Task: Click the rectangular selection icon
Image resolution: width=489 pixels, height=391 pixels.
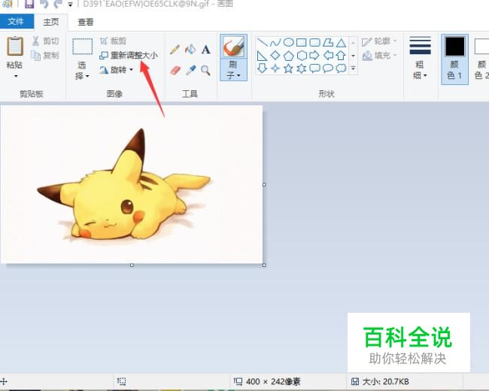Action: [x=82, y=47]
